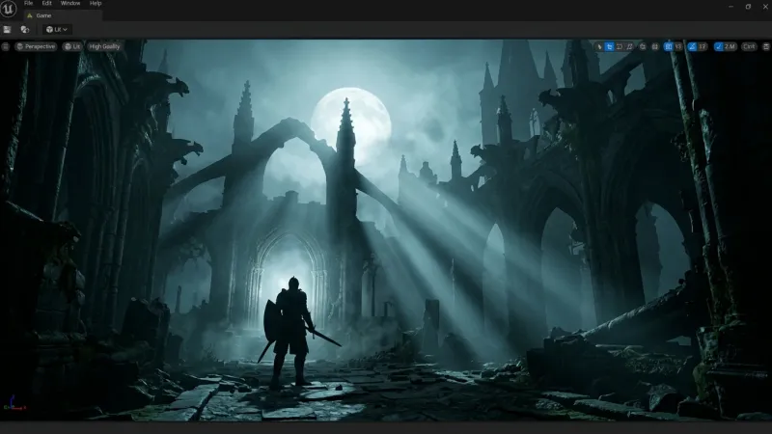Open the File menu

(x=29, y=4)
